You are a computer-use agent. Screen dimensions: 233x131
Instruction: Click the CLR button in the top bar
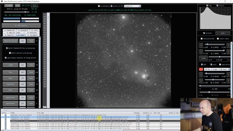[x=35, y=6]
